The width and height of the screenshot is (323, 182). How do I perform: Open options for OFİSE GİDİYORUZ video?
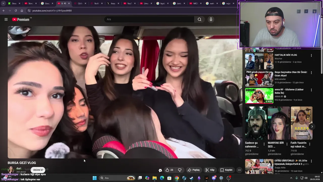(311, 161)
